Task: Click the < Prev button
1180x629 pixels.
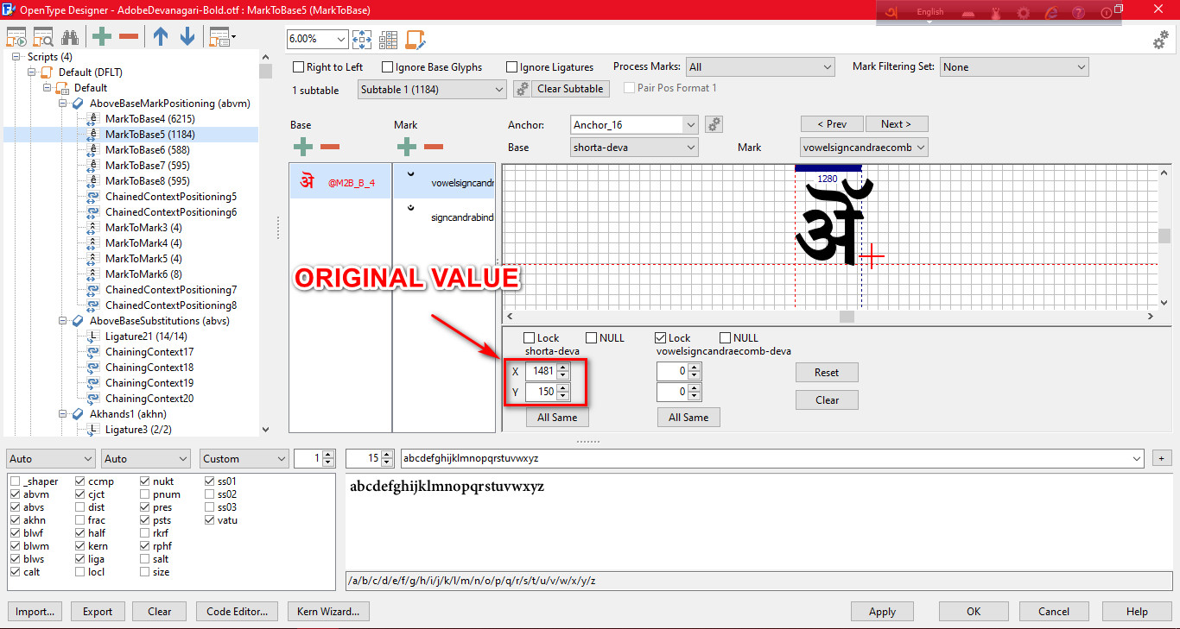Action: point(832,124)
